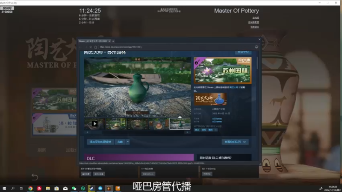
Task: Open Microsoft Store from the taskbar
Action: pyautogui.click(x=56, y=188)
